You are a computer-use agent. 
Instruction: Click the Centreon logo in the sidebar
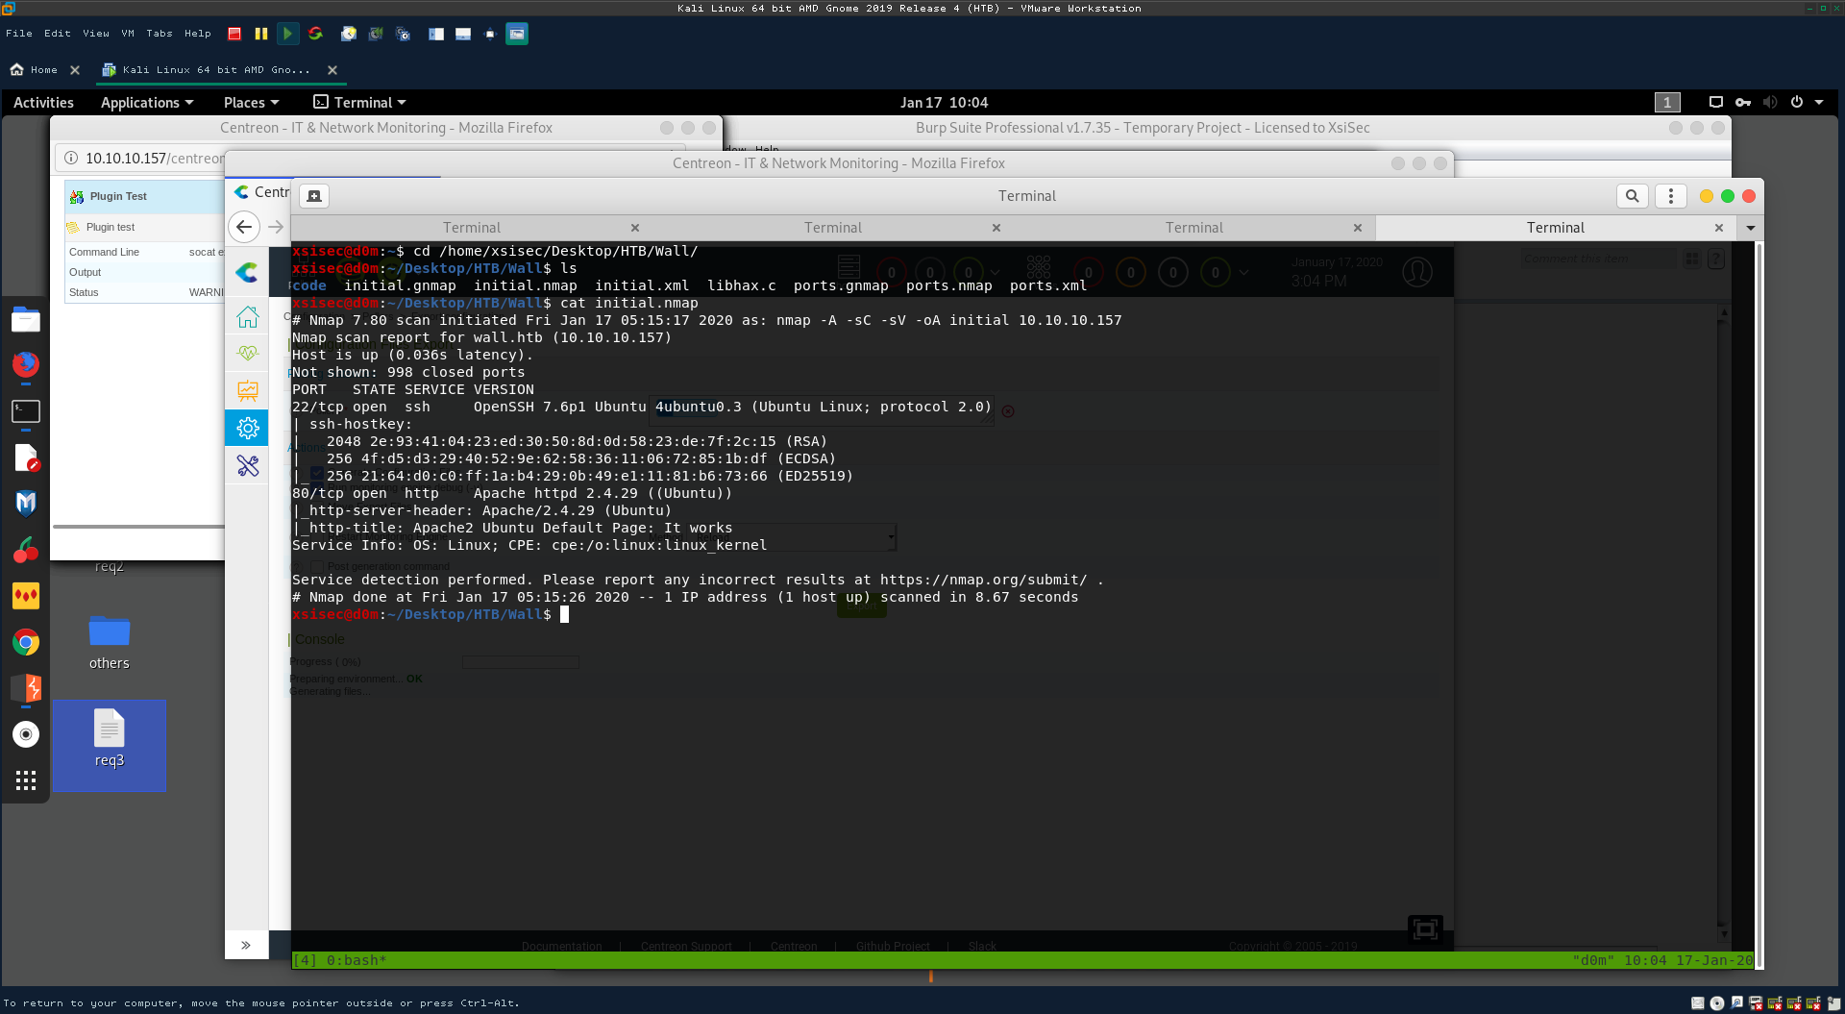coord(248,272)
